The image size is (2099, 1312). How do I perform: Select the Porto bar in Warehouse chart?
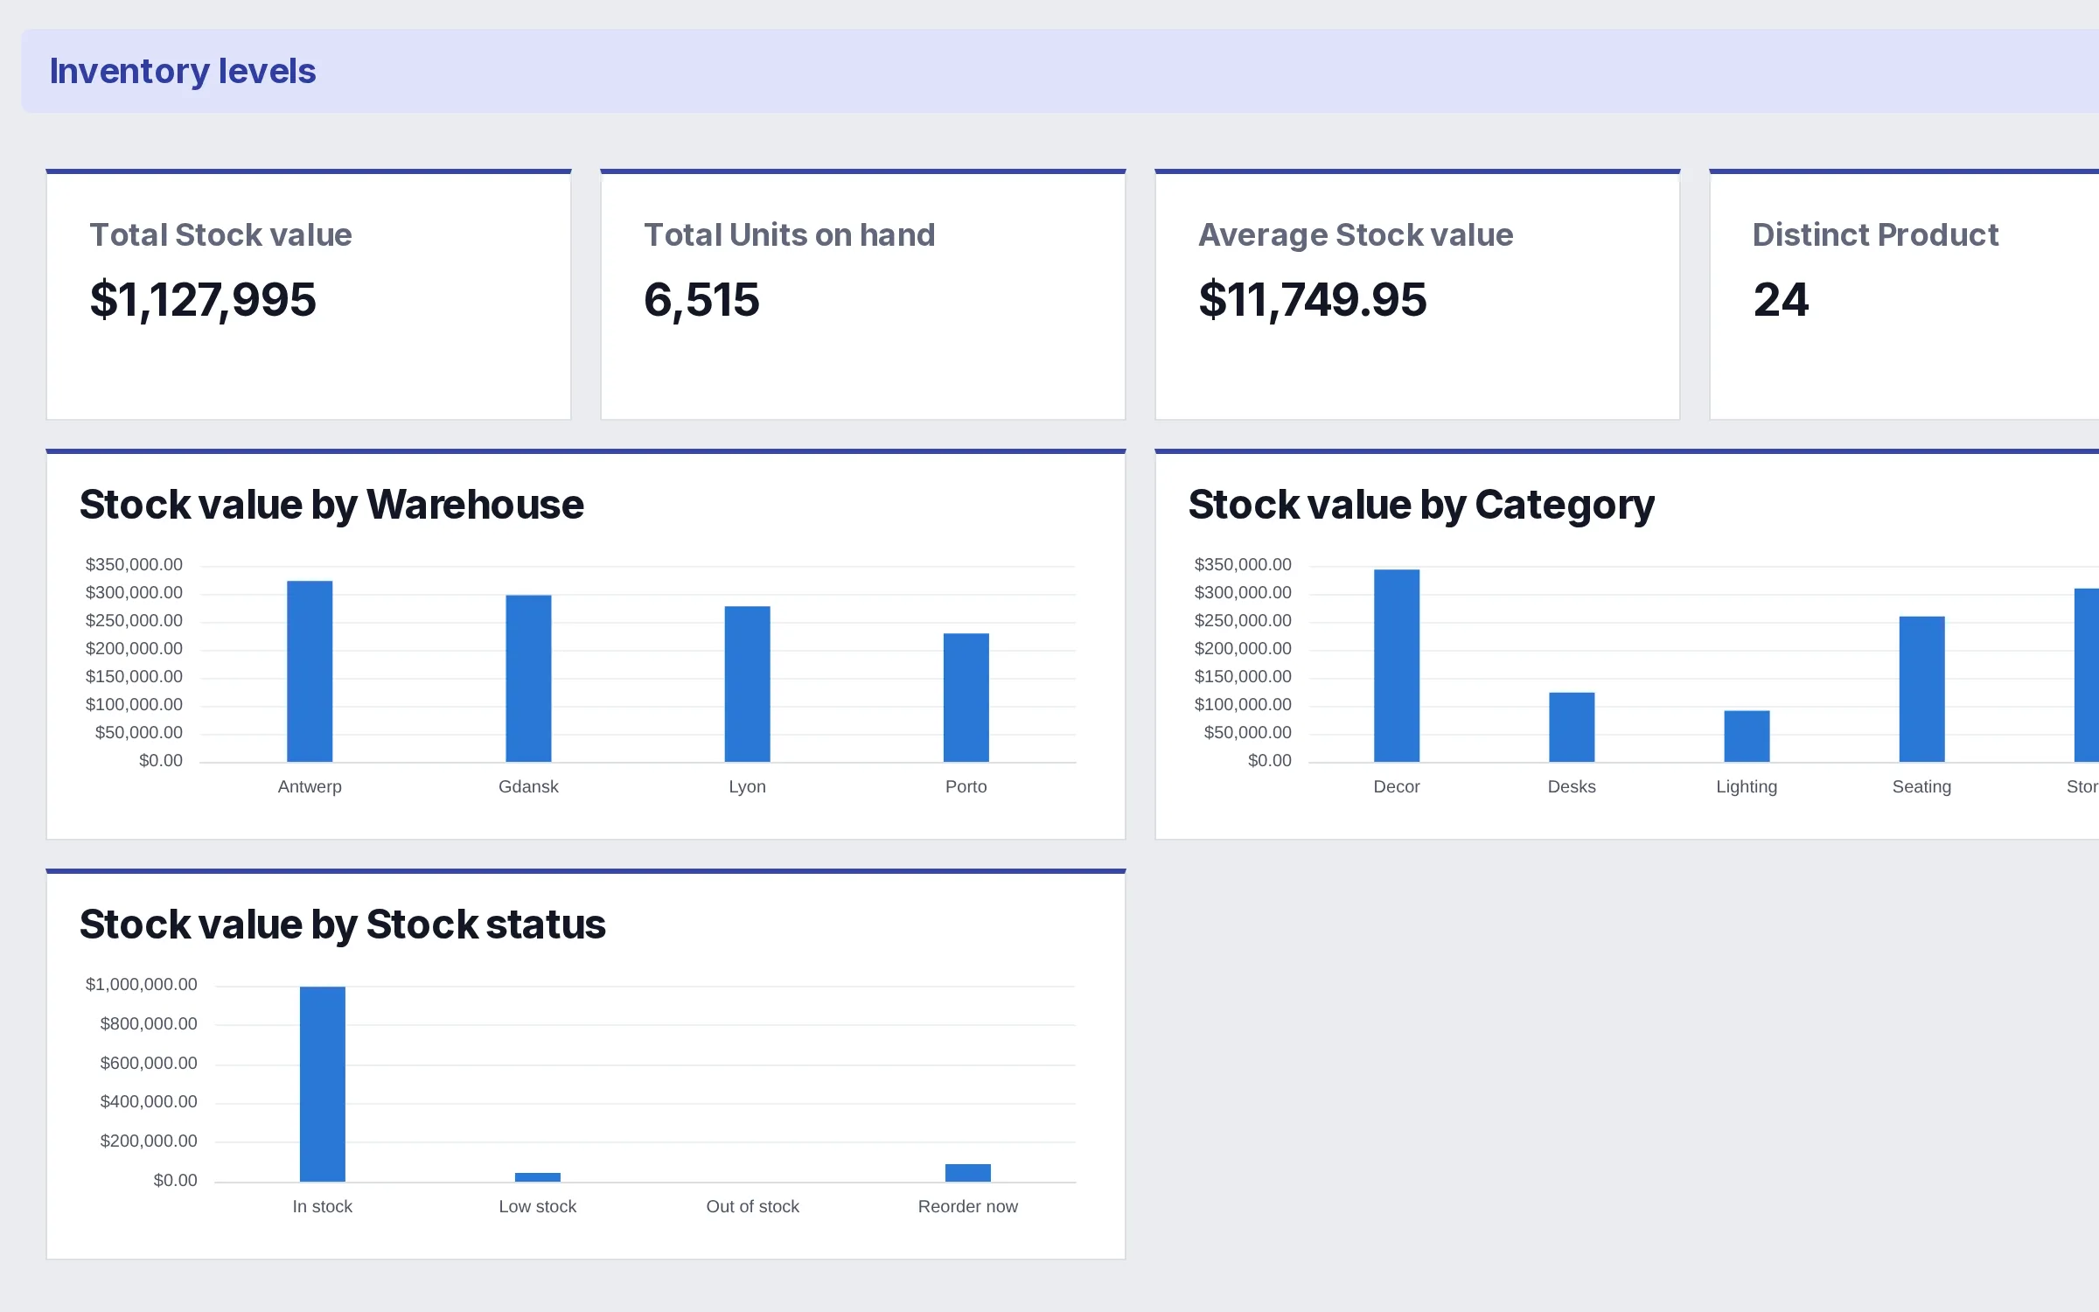(x=966, y=697)
